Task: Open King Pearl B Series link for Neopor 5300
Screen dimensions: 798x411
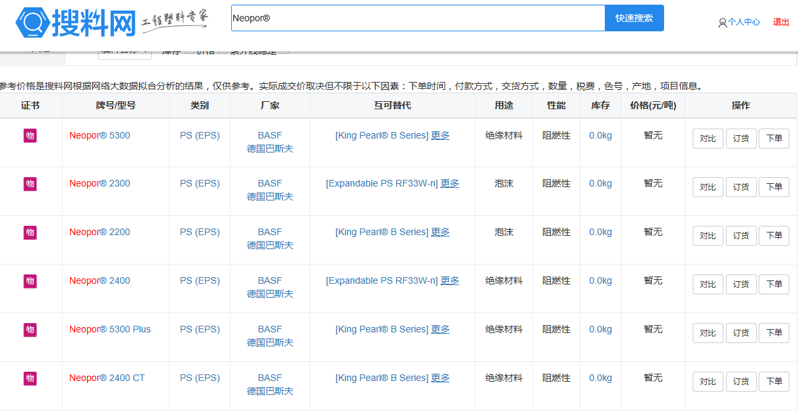Action: [382, 135]
